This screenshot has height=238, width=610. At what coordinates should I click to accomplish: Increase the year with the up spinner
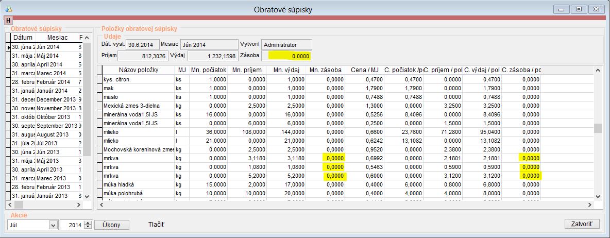[x=88, y=223]
